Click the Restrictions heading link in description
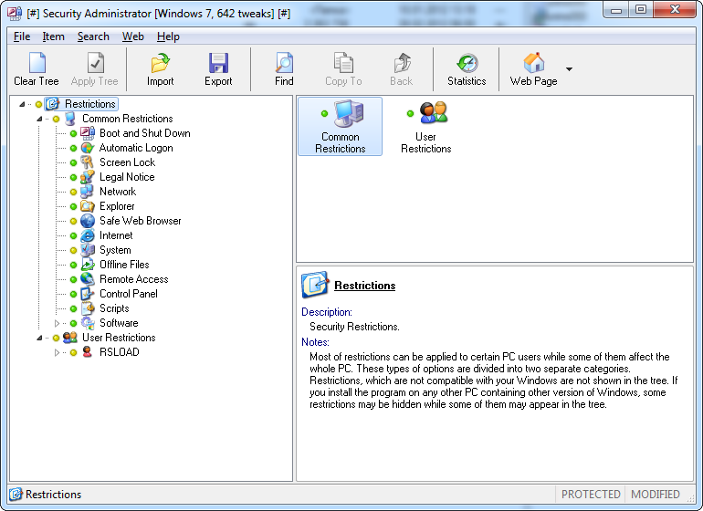 pos(365,286)
